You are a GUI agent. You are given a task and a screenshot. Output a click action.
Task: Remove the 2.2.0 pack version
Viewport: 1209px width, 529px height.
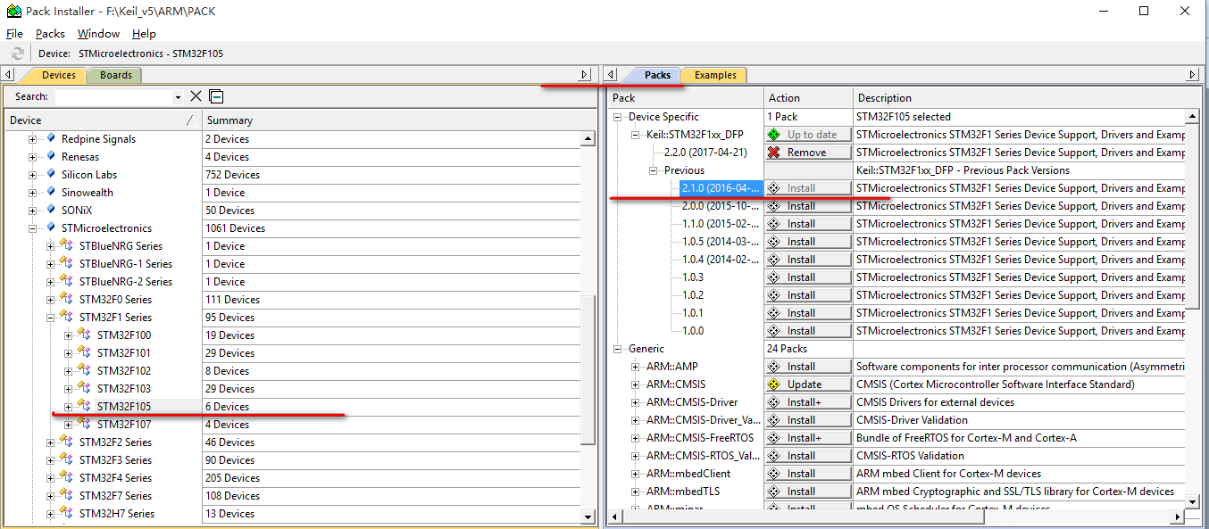tap(807, 153)
